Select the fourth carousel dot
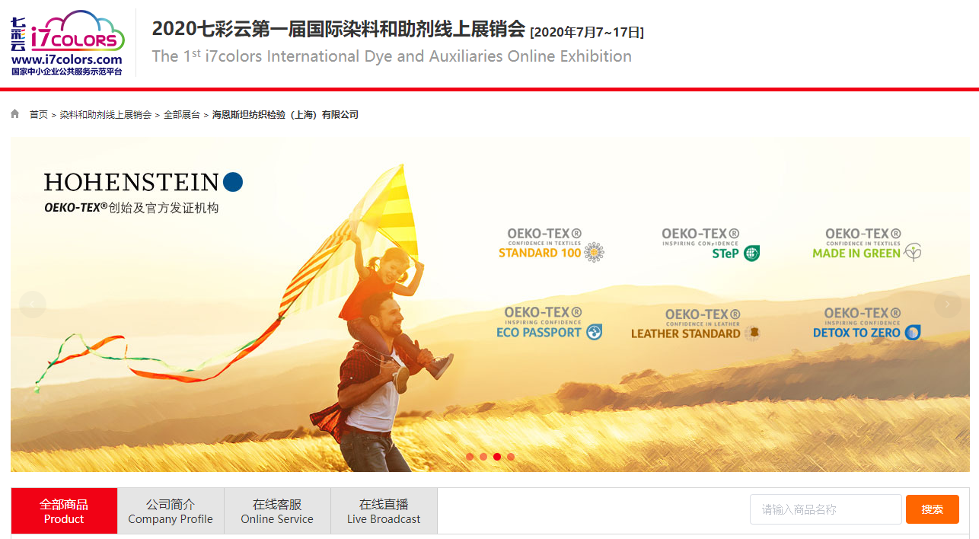Screen dimensions: 979x539 click(x=511, y=457)
